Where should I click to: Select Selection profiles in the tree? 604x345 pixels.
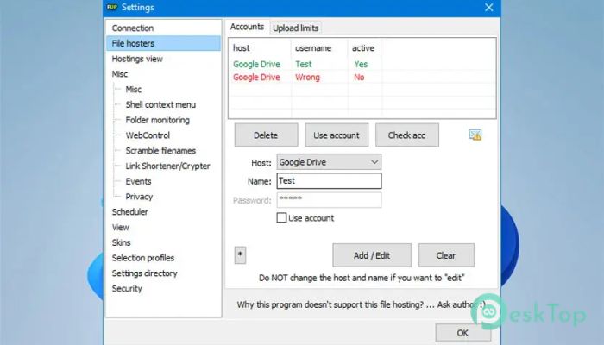pyautogui.click(x=143, y=258)
